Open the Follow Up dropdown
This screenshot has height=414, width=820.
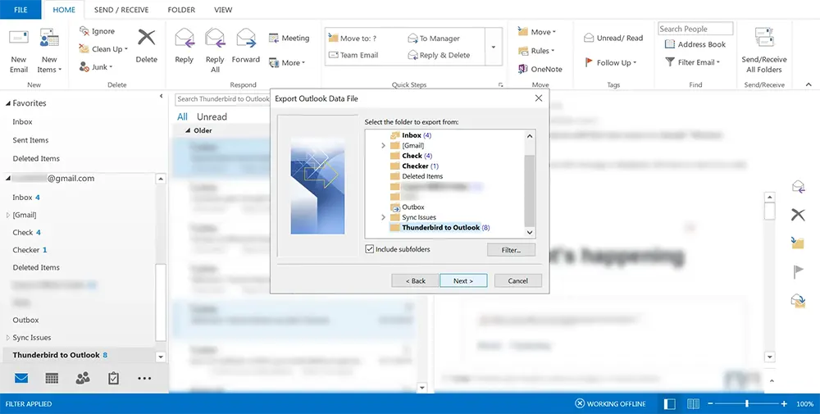[x=610, y=63]
